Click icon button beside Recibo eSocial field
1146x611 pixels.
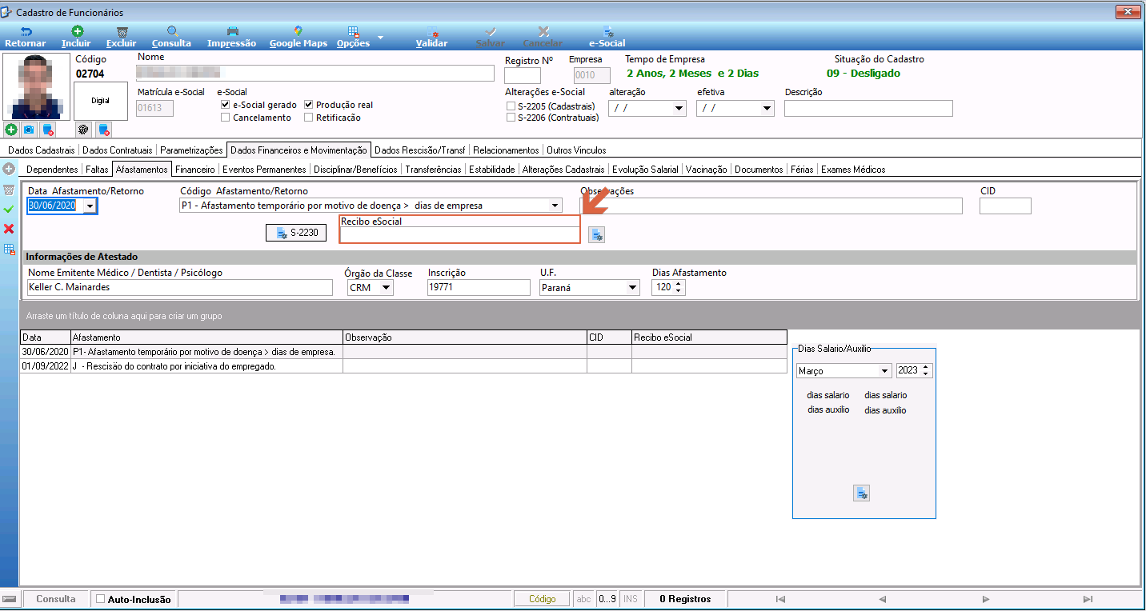pos(597,234)
